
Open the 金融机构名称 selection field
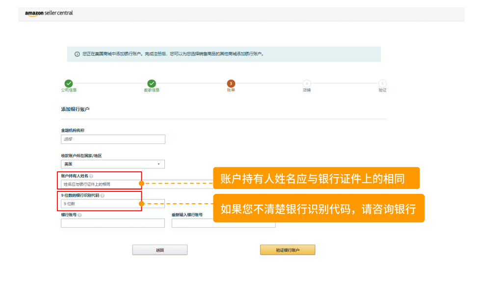click(x=113, y=139)
